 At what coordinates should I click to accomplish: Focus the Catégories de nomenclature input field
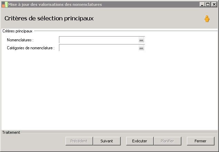pos(99,48)
